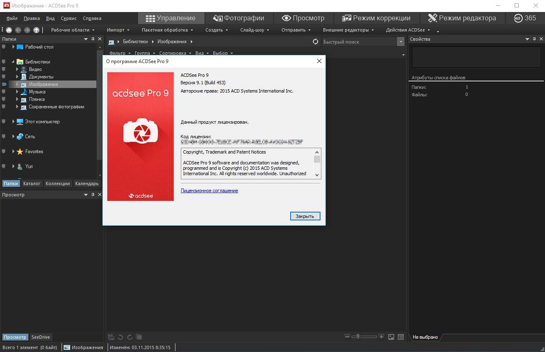
Task: Click the Быстрый поиск search field
Action: tap(359, 42)
